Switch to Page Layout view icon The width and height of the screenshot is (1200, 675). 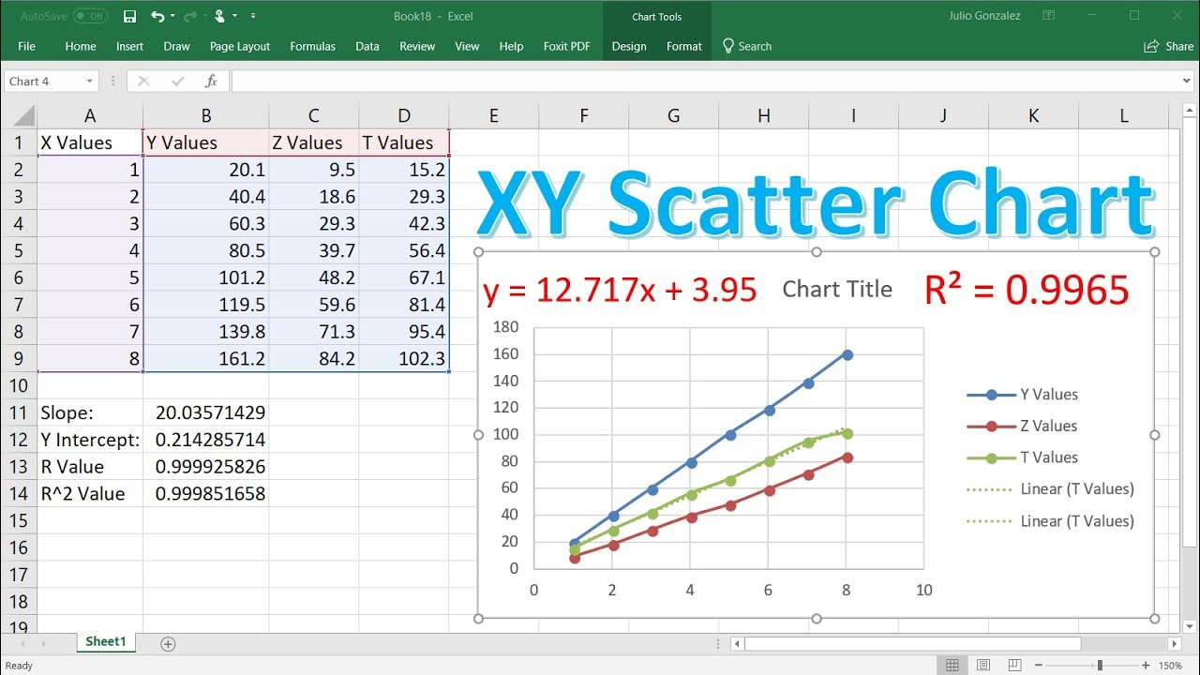point(984,666)
